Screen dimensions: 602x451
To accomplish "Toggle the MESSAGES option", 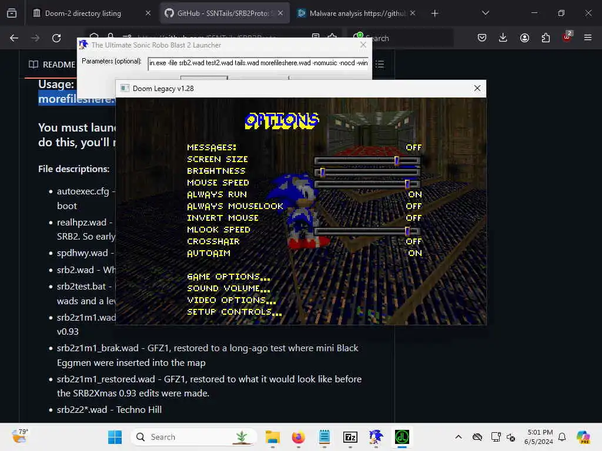I will (x=304, y=147).
